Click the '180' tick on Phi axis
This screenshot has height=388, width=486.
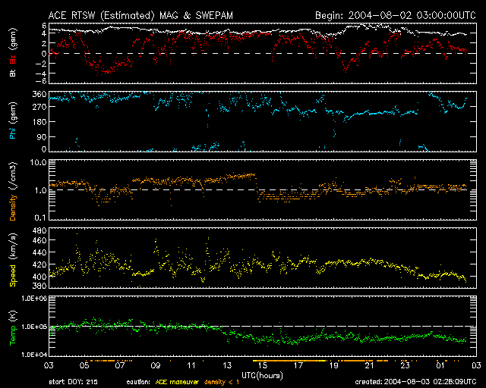click(x=39, y=122)
